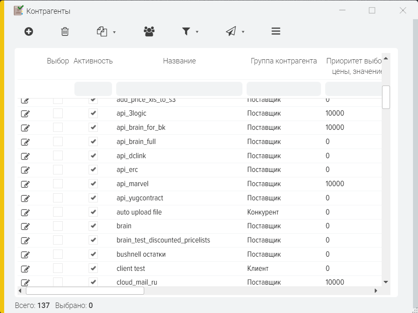The height and width of the screenshot is (313, 418).
Task: Click the trash delete icon in toolbar
Action: (65, 31)
